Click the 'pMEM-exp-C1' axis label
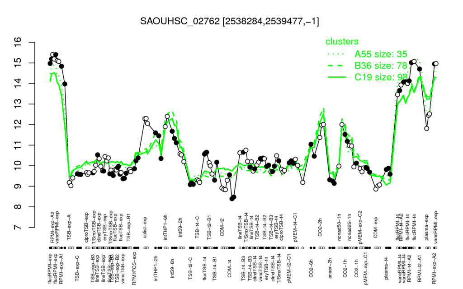 366,268
